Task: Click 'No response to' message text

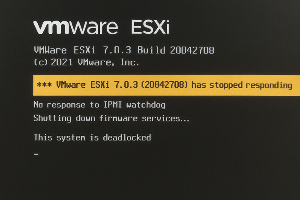Action: coord(66,105)
